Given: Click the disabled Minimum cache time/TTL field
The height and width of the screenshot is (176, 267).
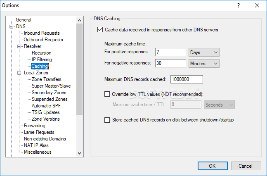Looking at the screenshot, I should click(x=186, y=105).
